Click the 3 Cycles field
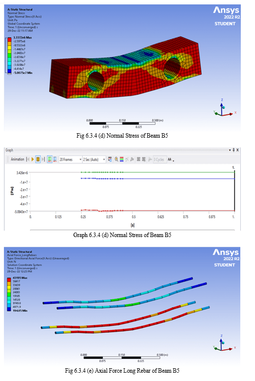The image size is (255, 381). pyautogui.click(x=160, y=159)
